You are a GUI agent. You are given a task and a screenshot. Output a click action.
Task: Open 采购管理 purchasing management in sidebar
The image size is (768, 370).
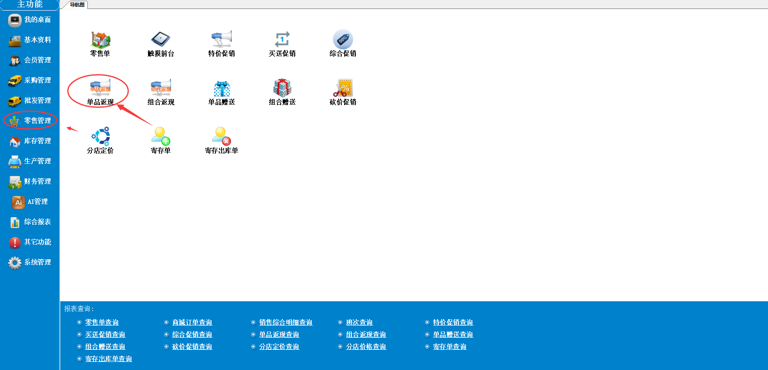tap(30, 80)
